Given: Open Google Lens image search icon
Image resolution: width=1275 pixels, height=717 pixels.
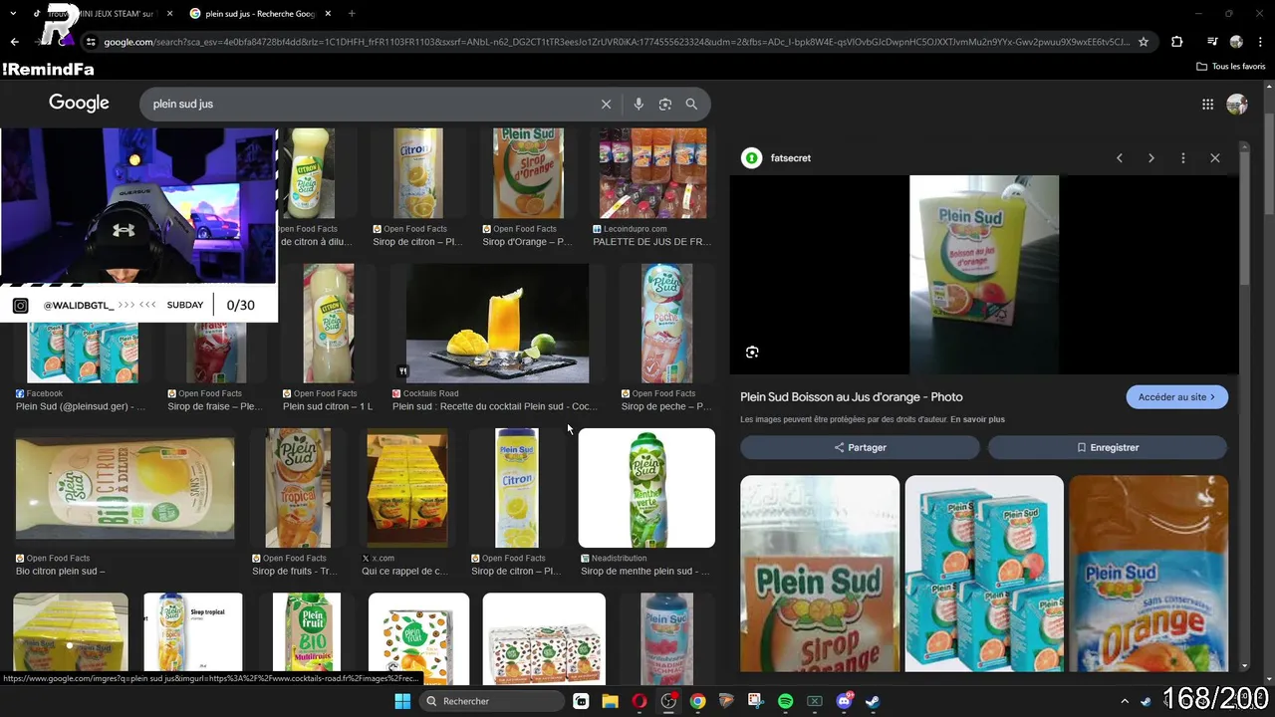Looking at the screenshot, I should 665,104.
